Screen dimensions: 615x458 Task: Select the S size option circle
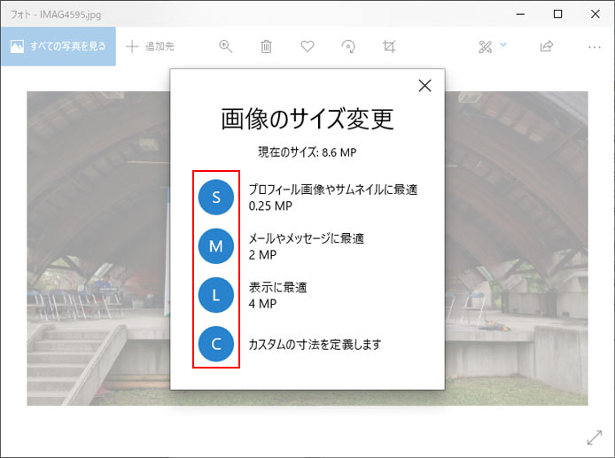click(x=216, y=197)
